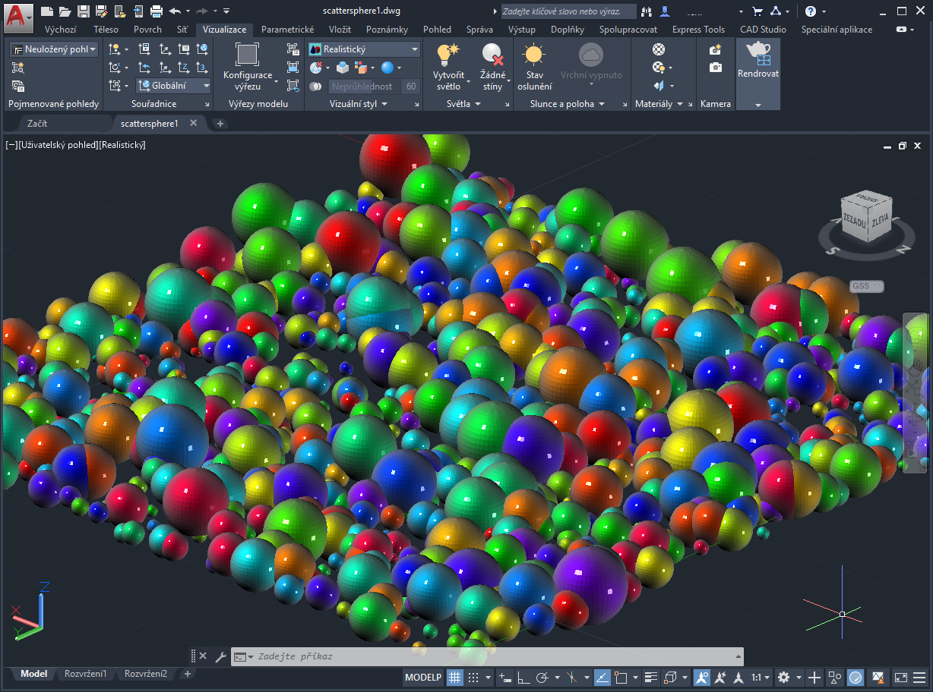Click the customize wrench icon on command line
Viewport: 933px width, 692px height.
221,656
